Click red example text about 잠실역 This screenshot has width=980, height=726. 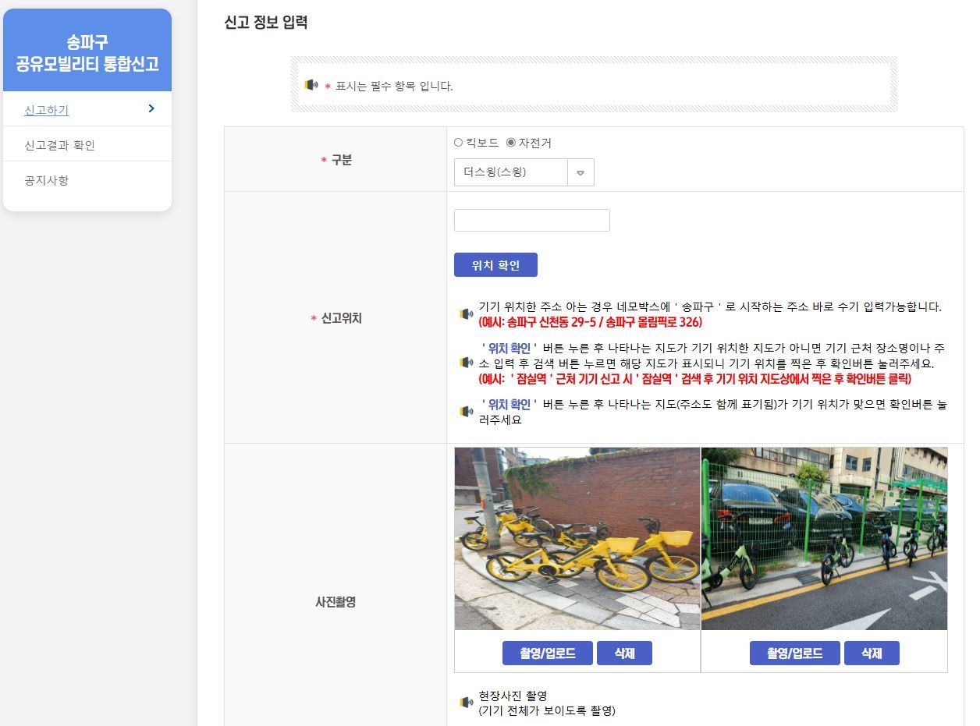pos(695,379)
